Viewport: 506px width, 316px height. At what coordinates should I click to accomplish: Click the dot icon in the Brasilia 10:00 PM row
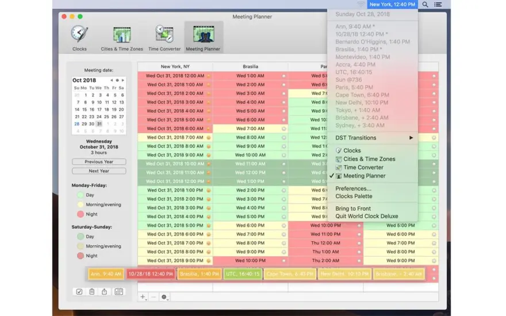284,261
